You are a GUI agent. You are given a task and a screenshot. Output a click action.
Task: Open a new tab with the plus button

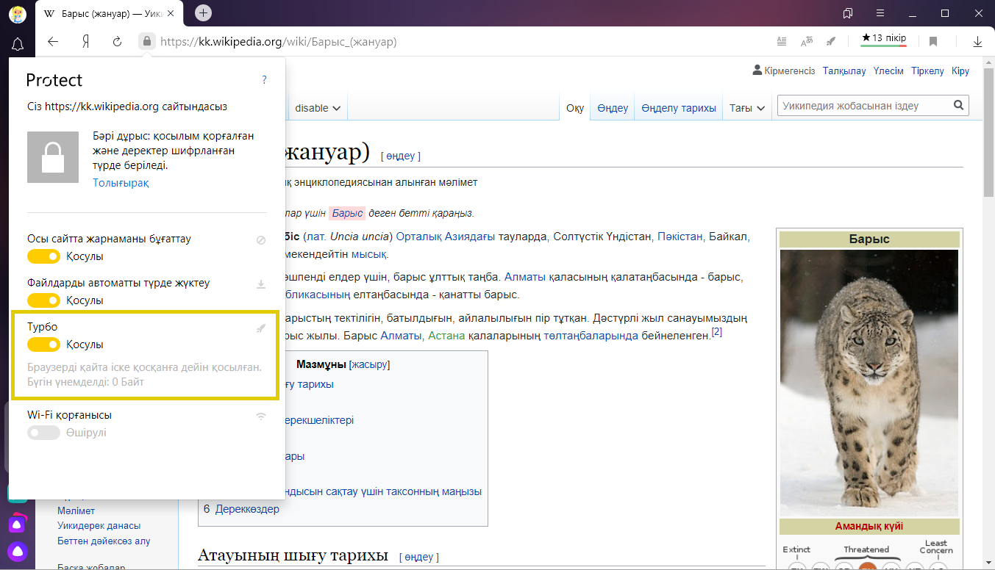point(203,12)
